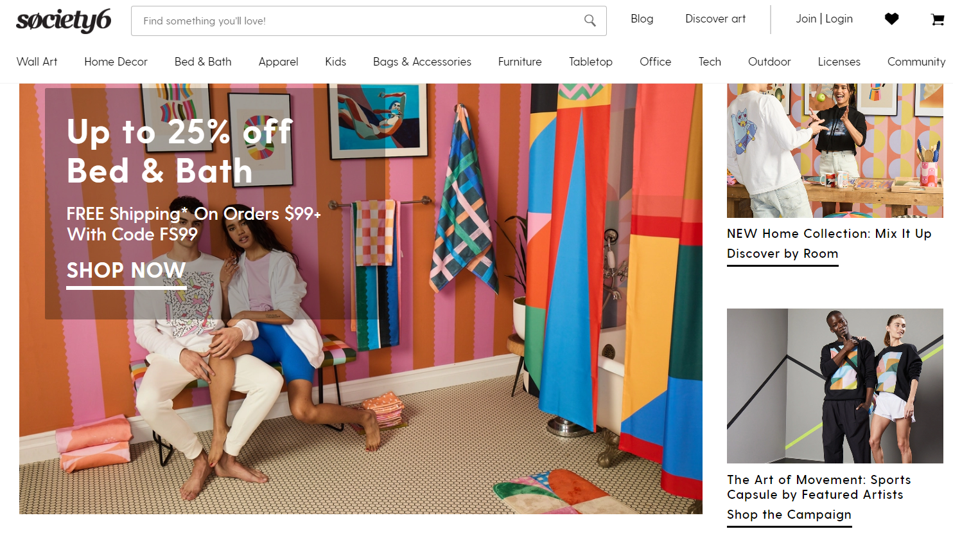Select Bed & Bath category
The image size is (953, 547).
(x=203, y=62)
